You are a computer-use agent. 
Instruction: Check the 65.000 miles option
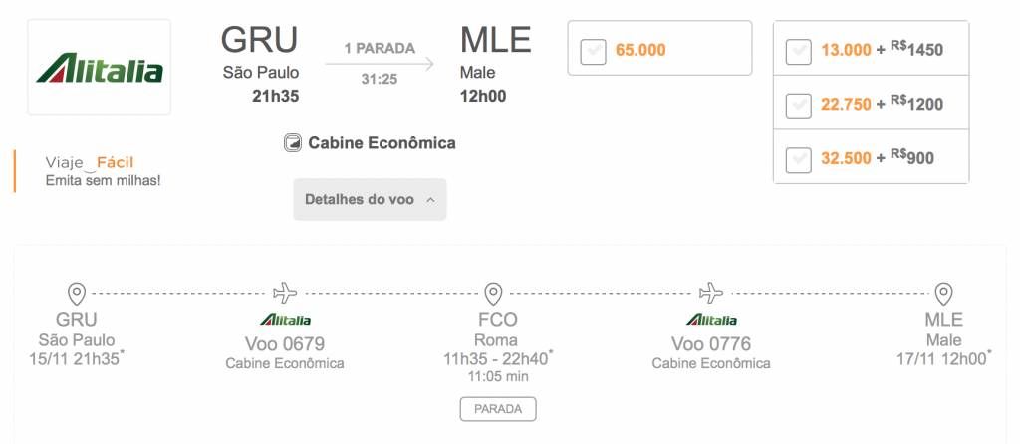(594, 52)
